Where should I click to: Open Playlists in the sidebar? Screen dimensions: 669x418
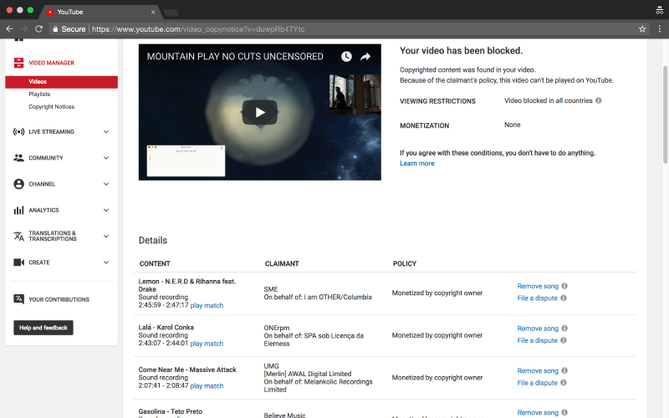(39, 94)
